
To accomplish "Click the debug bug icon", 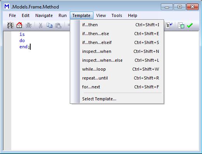I will pos(28,25).
